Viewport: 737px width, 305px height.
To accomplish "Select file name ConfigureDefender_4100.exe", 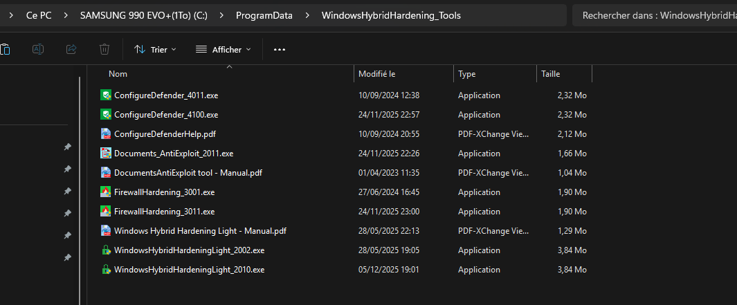I will (166, 115).
